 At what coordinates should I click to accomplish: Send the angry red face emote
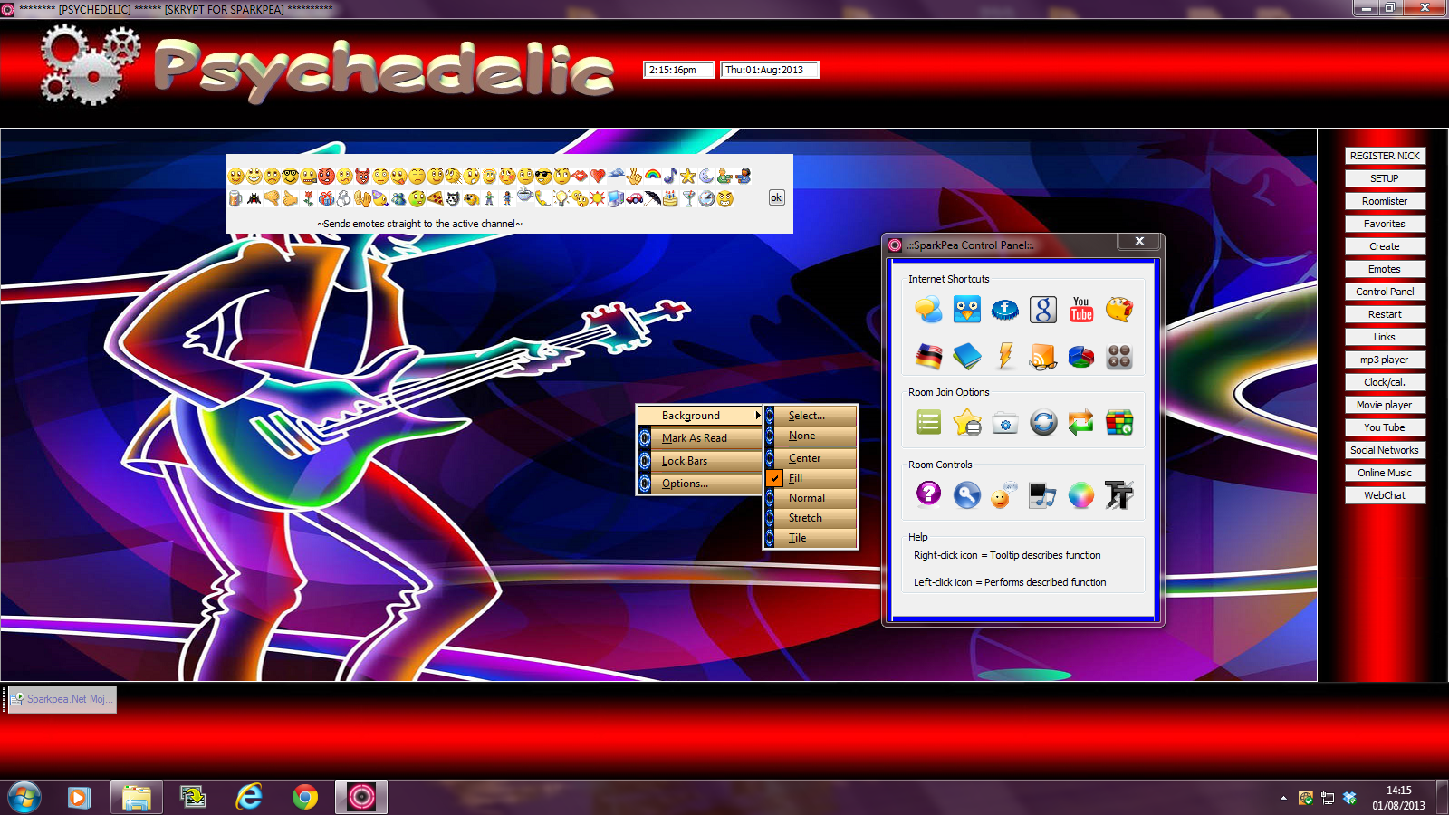326,177
